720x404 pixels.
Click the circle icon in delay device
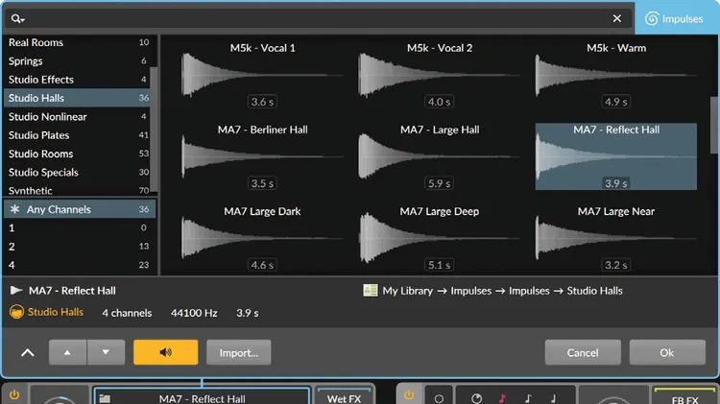[439, 398]
